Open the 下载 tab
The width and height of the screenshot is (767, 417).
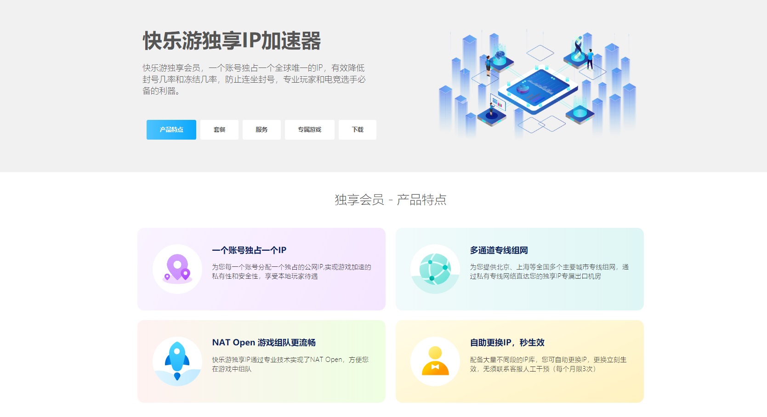[x=358, y=130]
